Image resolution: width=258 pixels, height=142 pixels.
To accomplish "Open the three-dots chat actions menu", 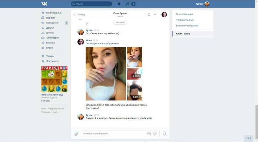I will click(x=156, y=14).
